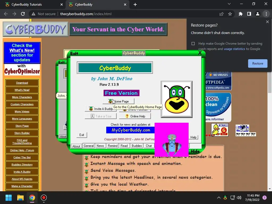The width and height of the screenshot is (272, 204).
Task: Click the grayed Take a Tour button
Action: tap(101, 116)
